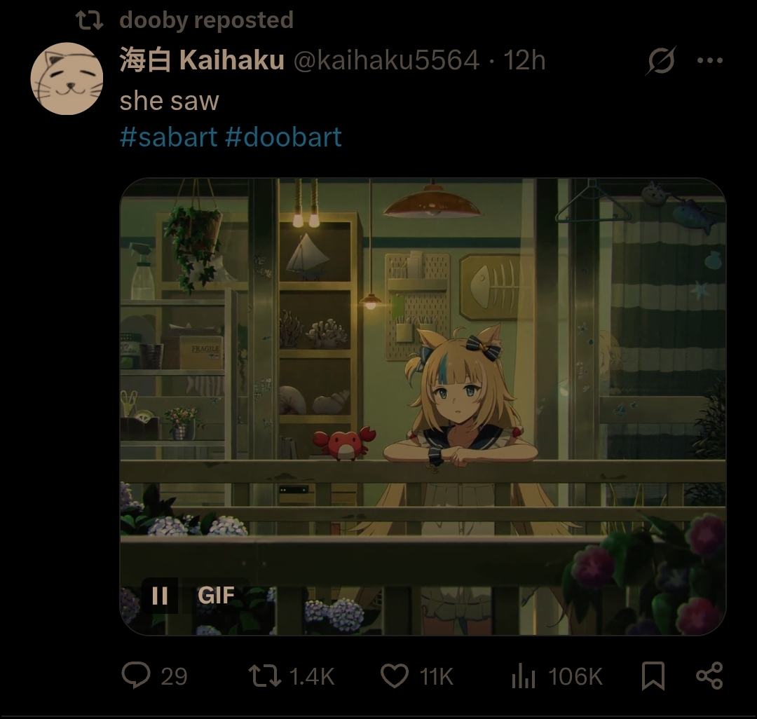Screen dimensions: 757x719
Task: Open the anime girl GIF image
Action: point(423,406)
